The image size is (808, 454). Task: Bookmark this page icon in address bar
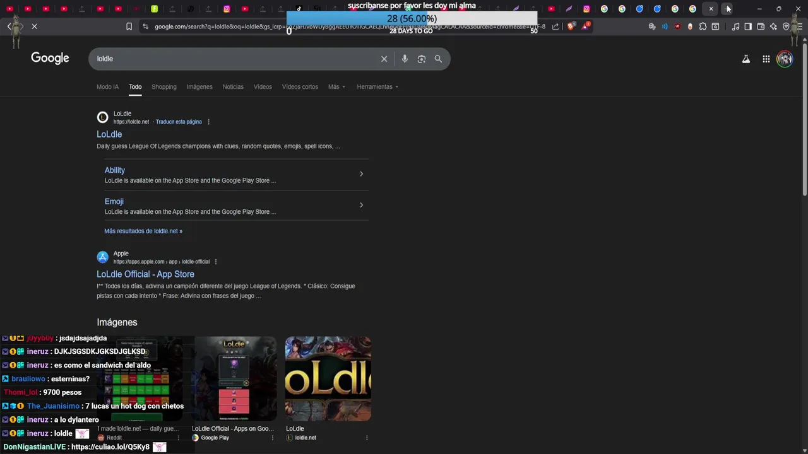point(129,26)
